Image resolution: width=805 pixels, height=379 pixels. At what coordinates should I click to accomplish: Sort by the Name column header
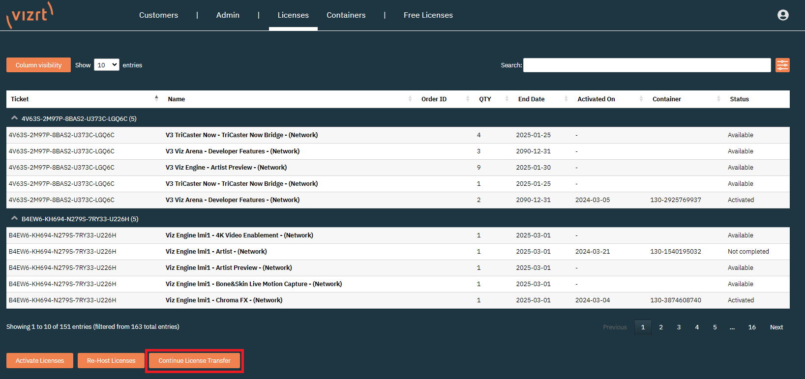(176, 99)
